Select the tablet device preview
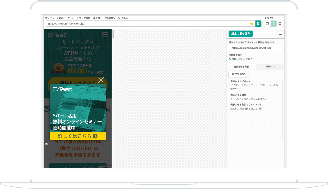Viewport: 328px width, 189px height. 280,24
